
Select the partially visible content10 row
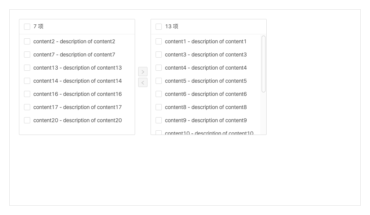pyautogui.click(x=206, y=131)
